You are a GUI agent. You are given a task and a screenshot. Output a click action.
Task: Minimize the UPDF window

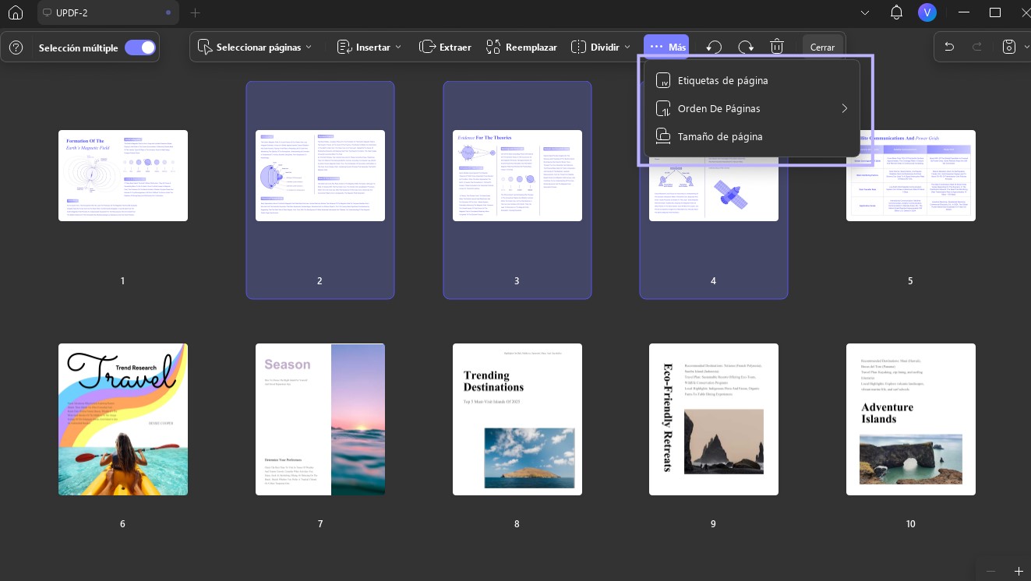pyautogui.click(x=964, y=12)
